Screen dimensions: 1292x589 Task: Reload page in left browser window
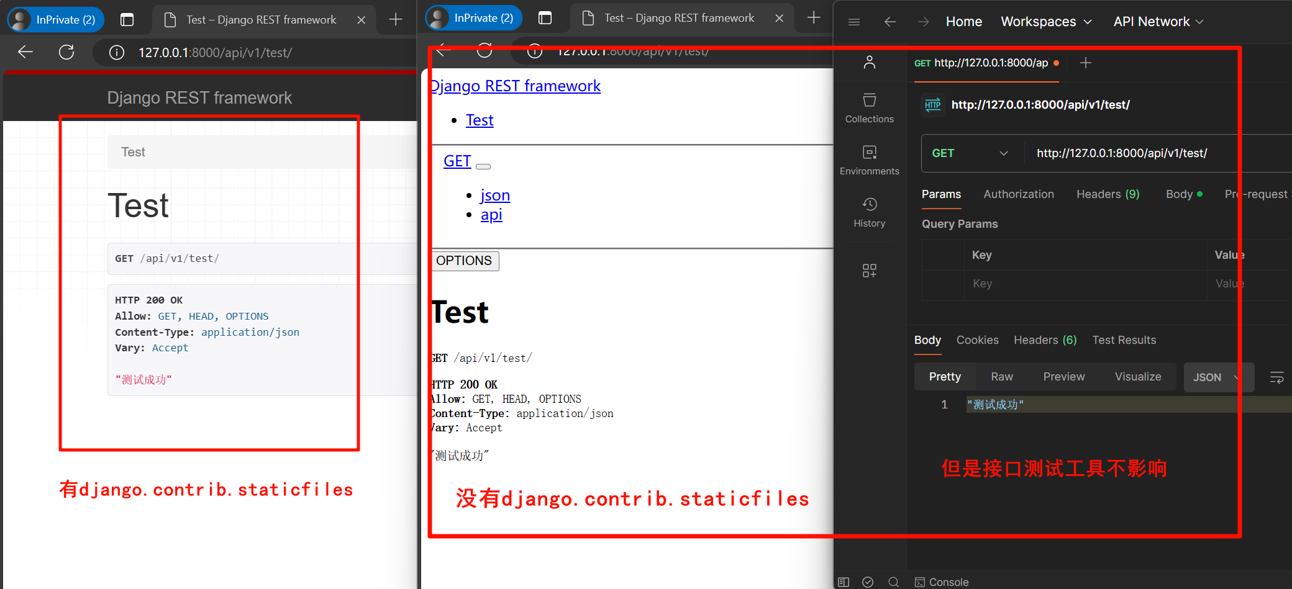click(x=66, y=52)
